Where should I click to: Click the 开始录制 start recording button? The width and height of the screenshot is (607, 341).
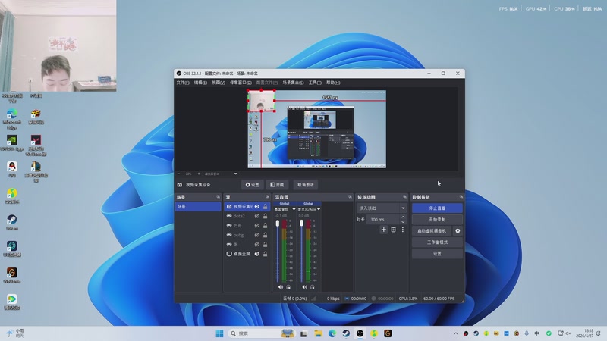436,219
